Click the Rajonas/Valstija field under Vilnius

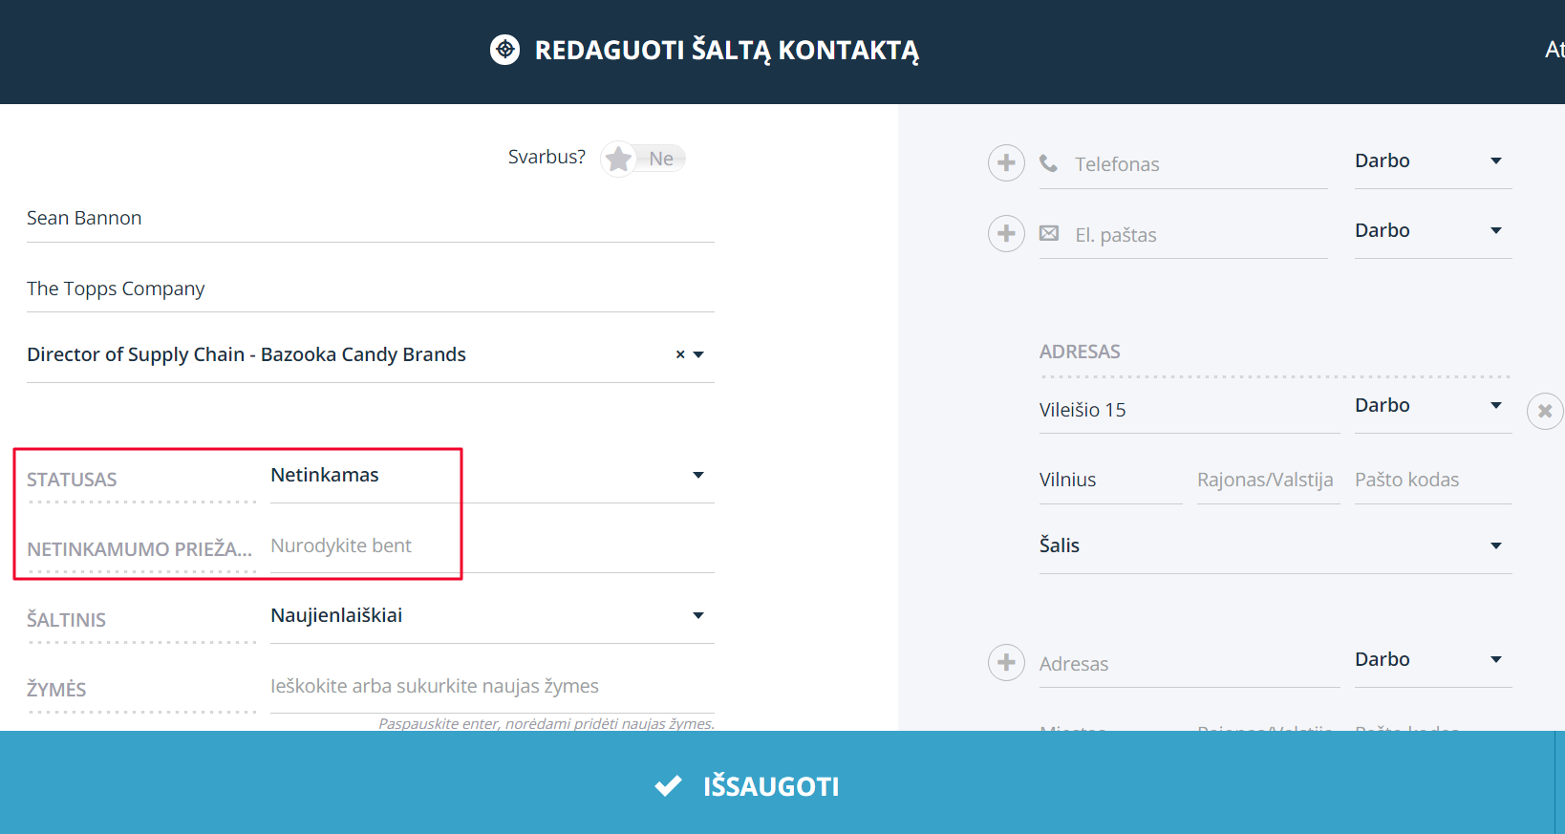coord(1269,480)
